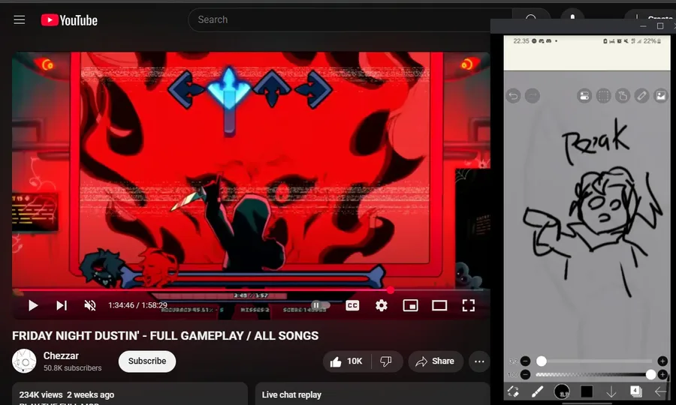Select the brush tool icon

537,391
